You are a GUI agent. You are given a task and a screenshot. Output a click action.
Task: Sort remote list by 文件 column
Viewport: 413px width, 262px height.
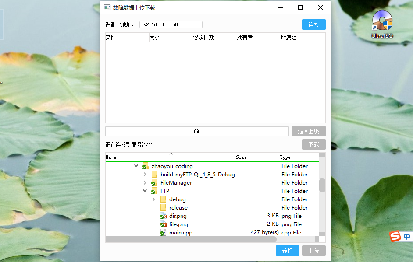click(127, 37)
